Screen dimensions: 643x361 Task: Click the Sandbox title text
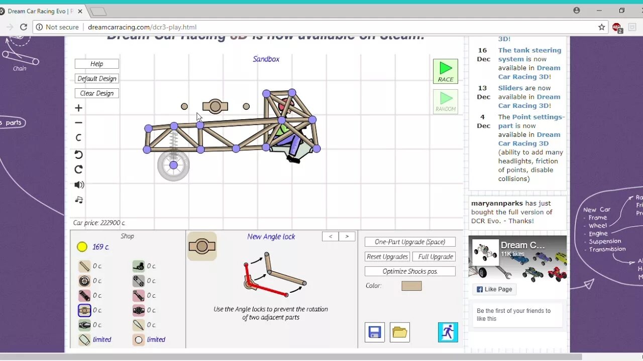coord(266,59)
